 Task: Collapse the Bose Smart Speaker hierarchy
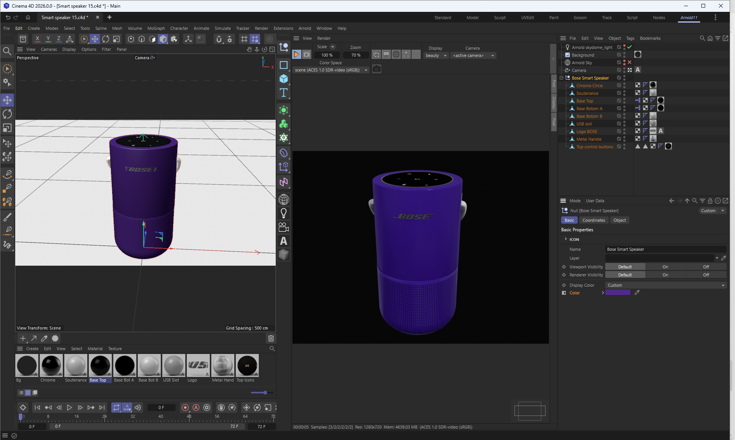[562, 78]
